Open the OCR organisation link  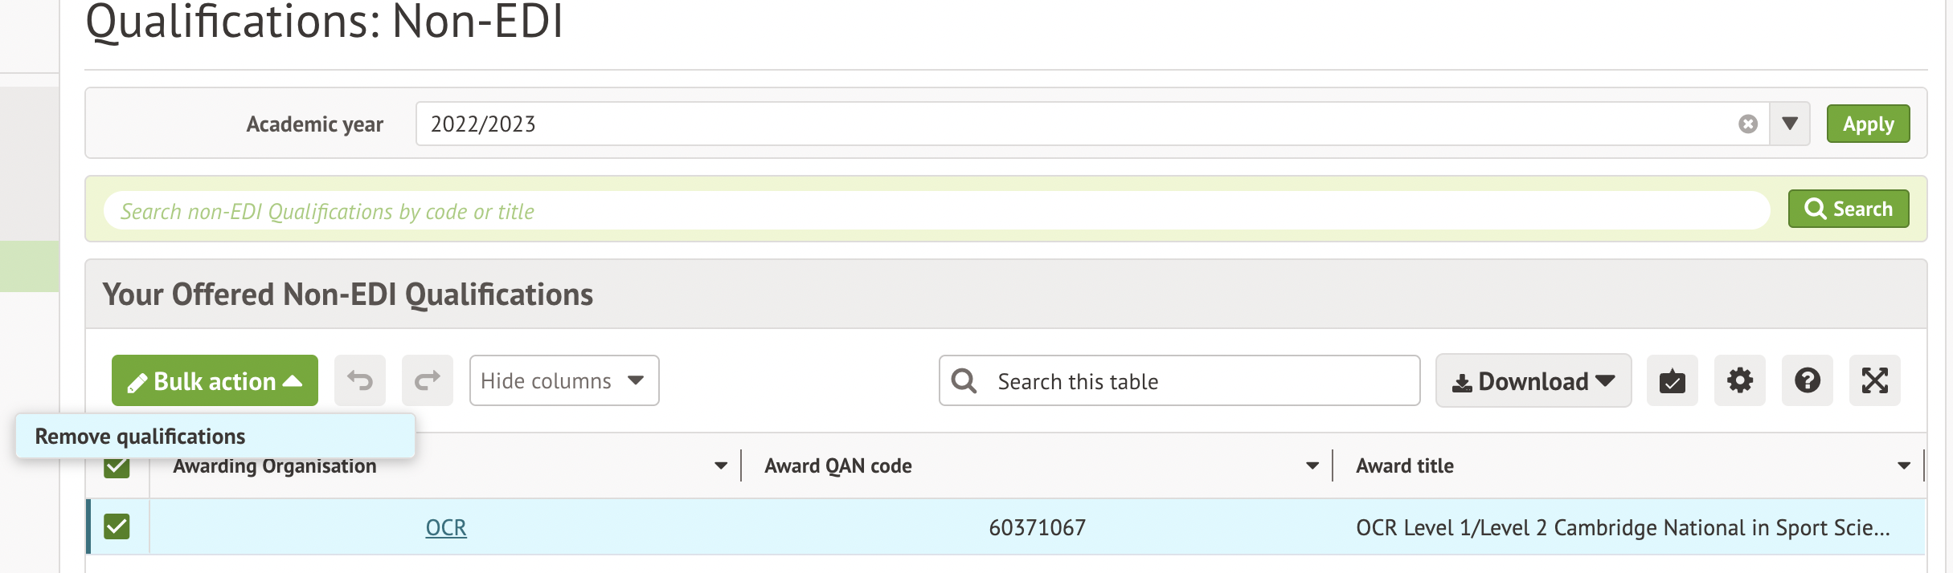click(445, 527)
